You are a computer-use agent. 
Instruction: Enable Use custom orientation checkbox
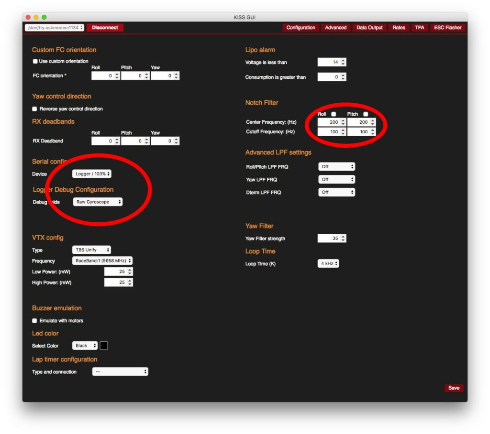(35, 61)
